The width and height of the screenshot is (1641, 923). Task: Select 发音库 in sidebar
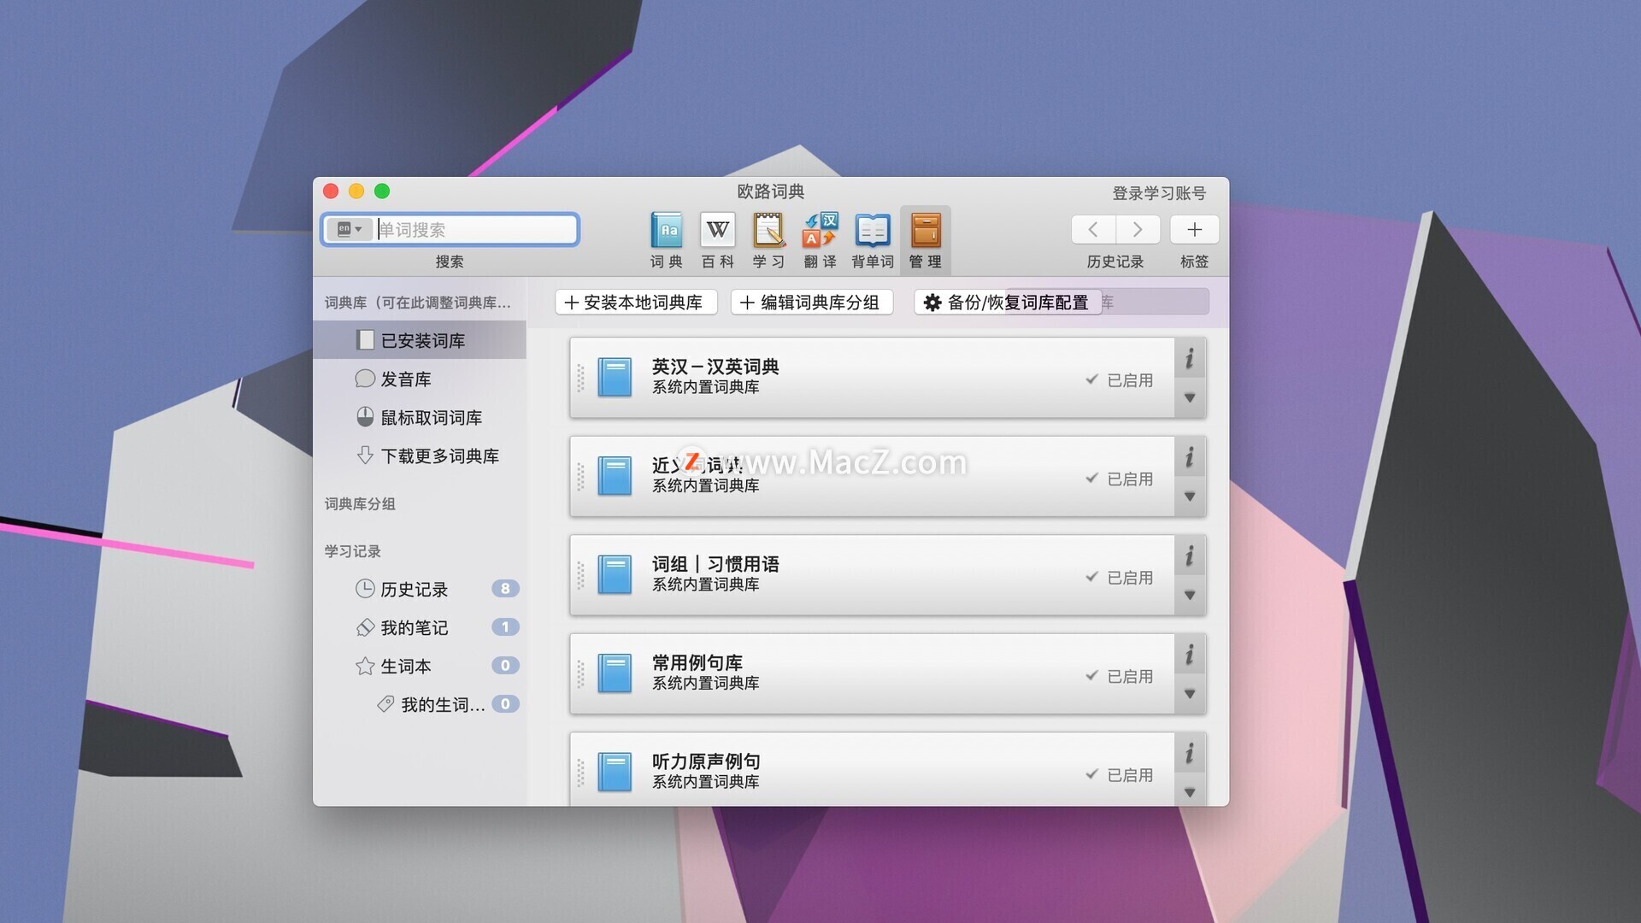click(420, 379)
